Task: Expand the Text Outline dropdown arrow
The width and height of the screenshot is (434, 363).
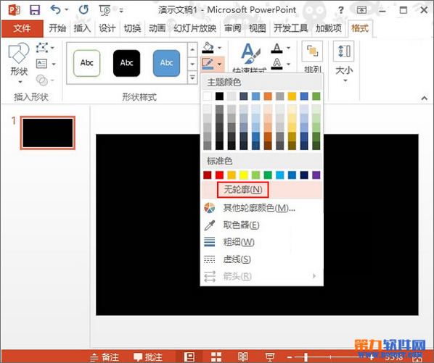Action: coord(288,64)
